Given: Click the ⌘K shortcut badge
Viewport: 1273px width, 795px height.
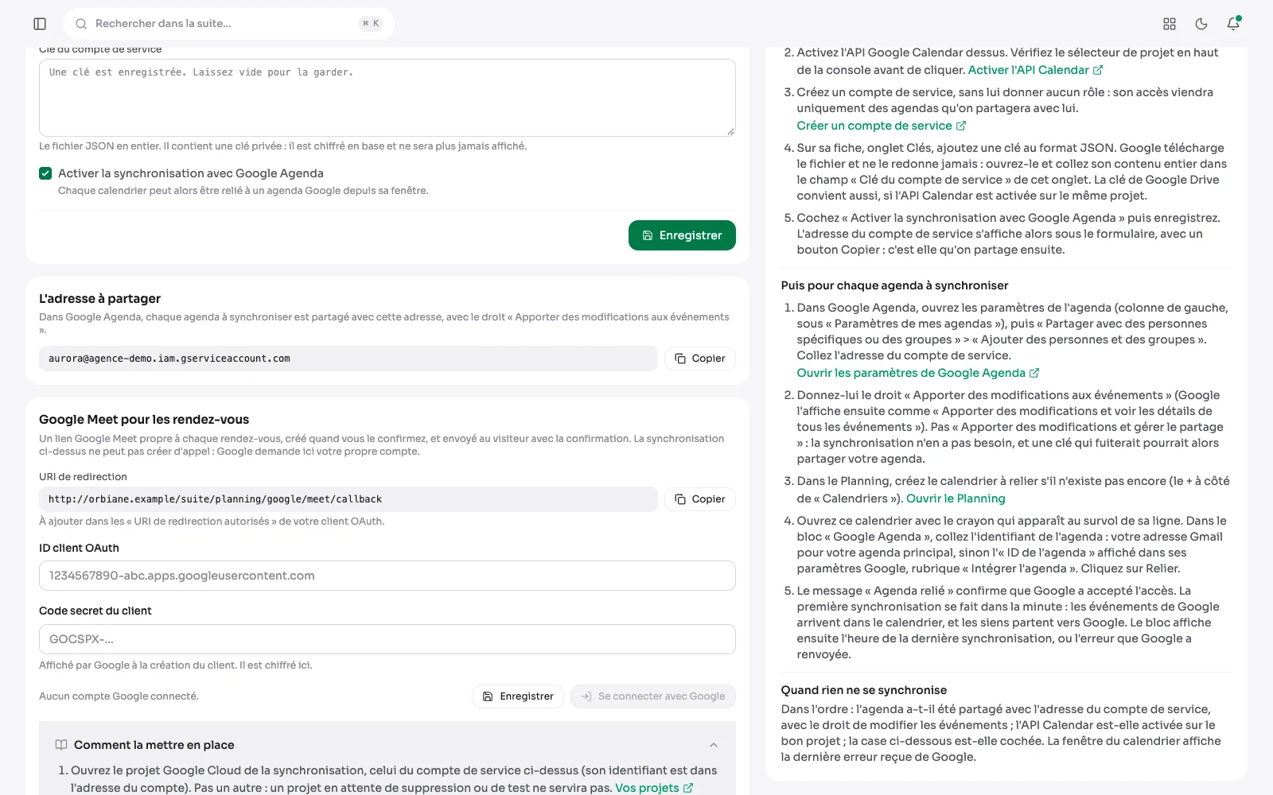Looking at the screenshot, I should point(371,24).
